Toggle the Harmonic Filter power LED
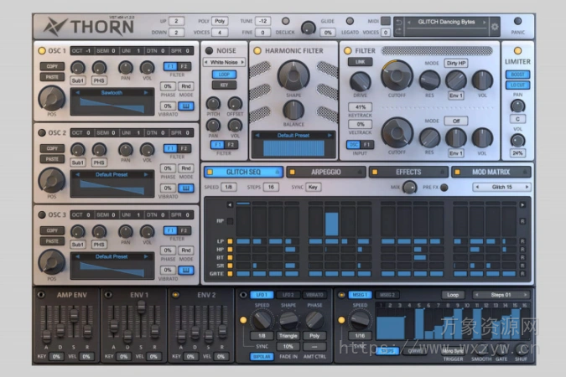Screen dimensions: 566x377 click(257, 51)
